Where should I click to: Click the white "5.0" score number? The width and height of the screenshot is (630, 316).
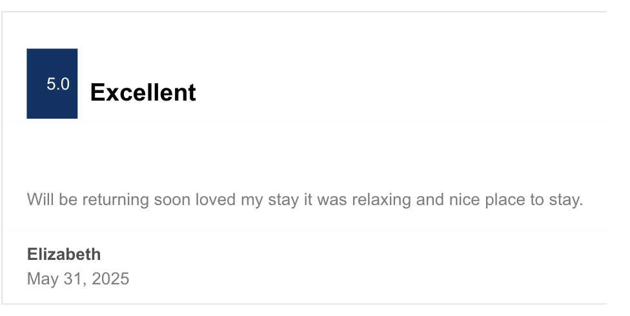coord(58,84)
